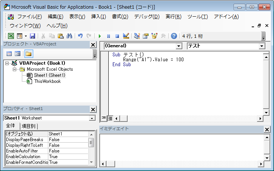Click scroll-up arrow in Immediate window
The height and width of the screenshot is (171, 274).
[267, 137]
